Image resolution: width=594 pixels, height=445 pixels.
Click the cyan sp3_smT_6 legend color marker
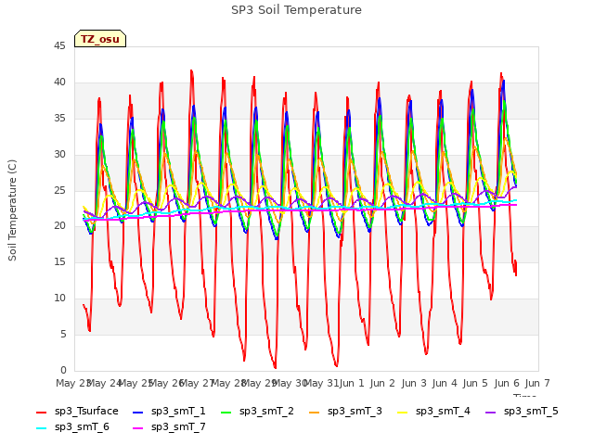point(41,428)
